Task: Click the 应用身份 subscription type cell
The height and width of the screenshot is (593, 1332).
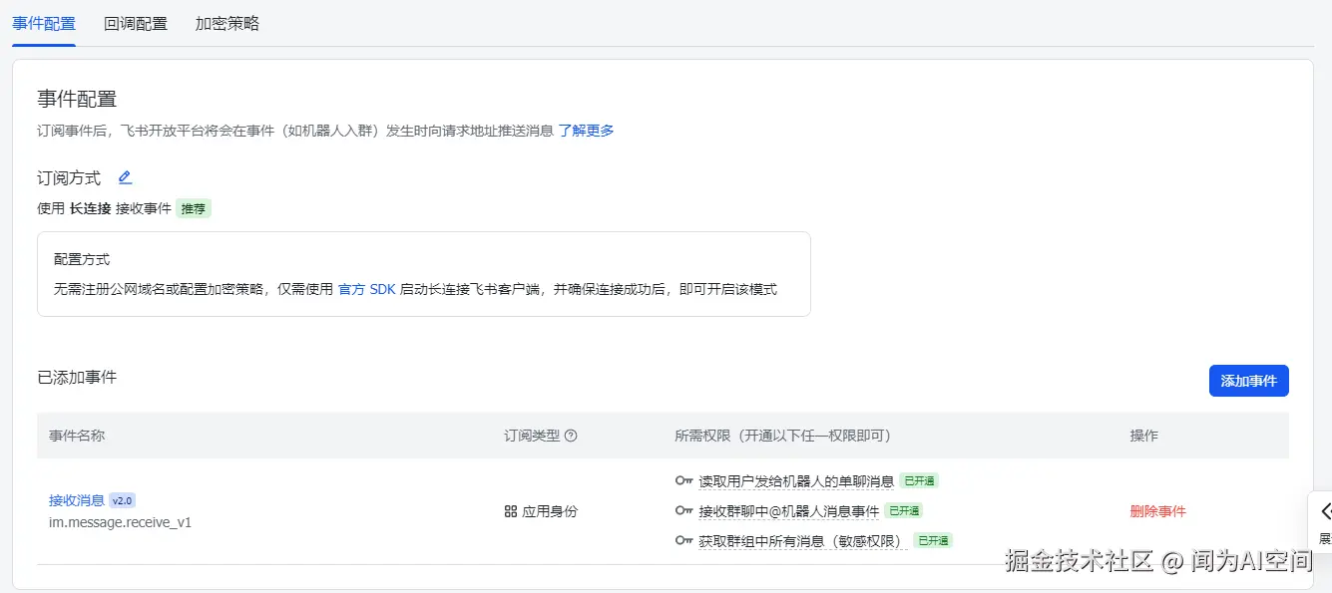Action: click(x=541, y=511)
